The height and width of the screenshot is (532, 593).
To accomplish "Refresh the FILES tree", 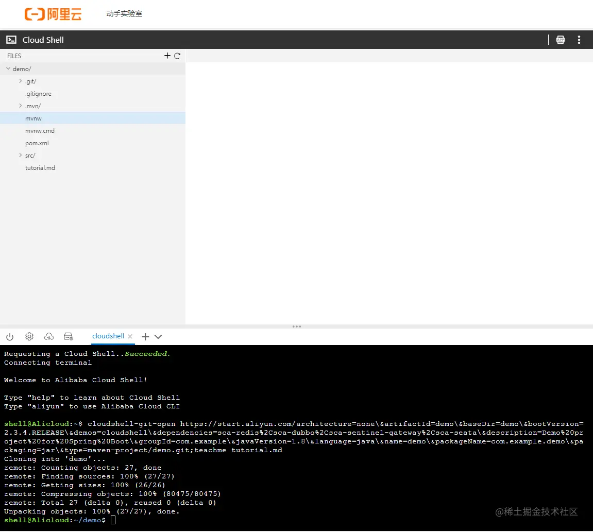I will tap(177, 56).
